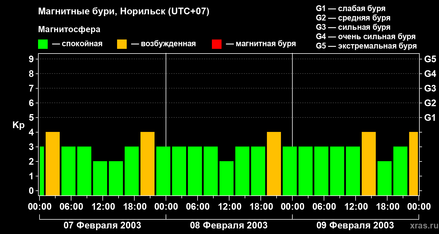Click the '— спокойная' legend label

(77, 44)
